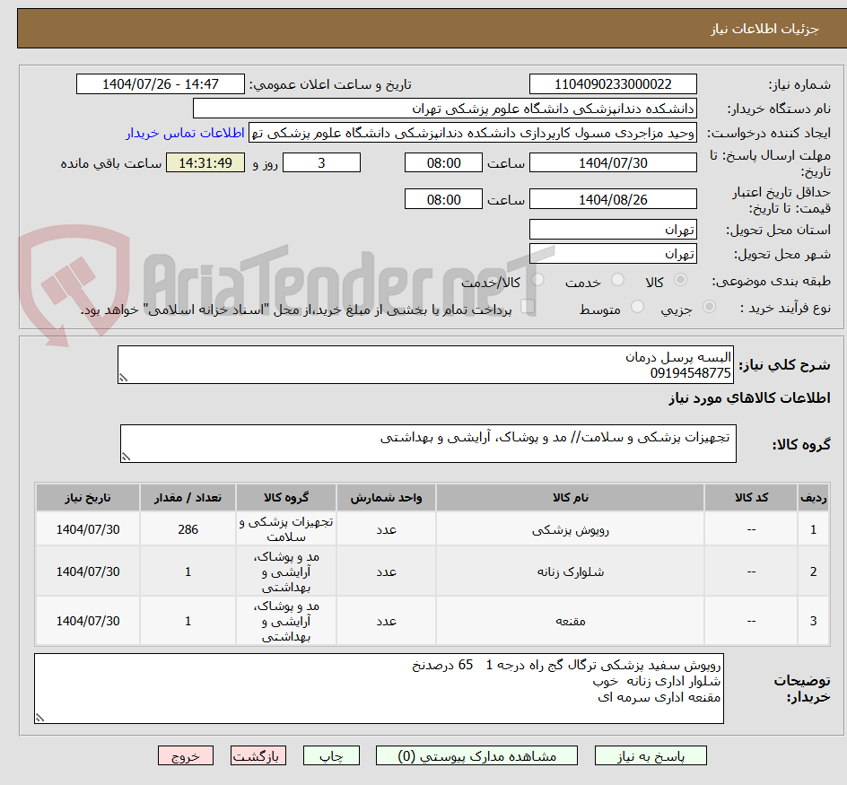Click the response deadline date 1404/07/30 field
The image size is (847, 785).
[x=613, y=162]
